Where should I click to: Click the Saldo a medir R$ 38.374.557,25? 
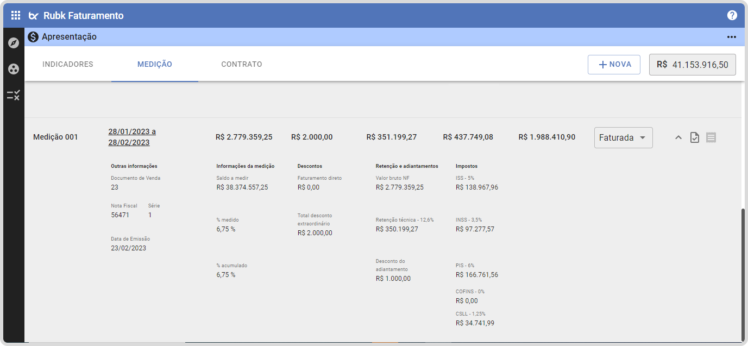242,187
